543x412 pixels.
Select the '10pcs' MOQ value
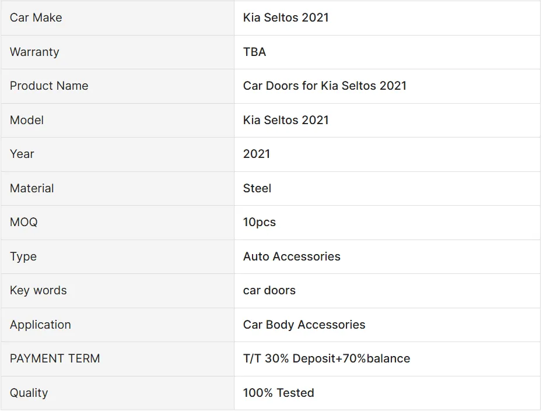click(x=260, y=222)
